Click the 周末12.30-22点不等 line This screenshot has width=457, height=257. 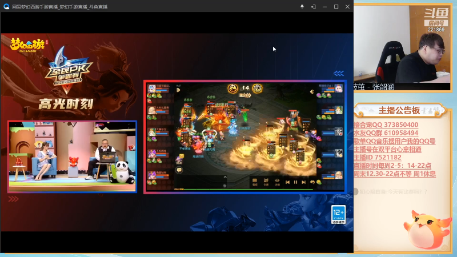(395, 174)
